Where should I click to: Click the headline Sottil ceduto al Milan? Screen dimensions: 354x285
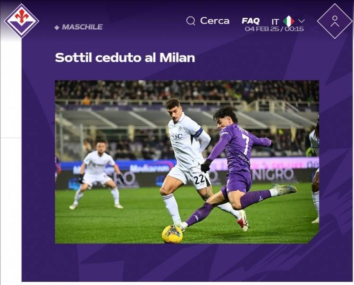(125, 57)
